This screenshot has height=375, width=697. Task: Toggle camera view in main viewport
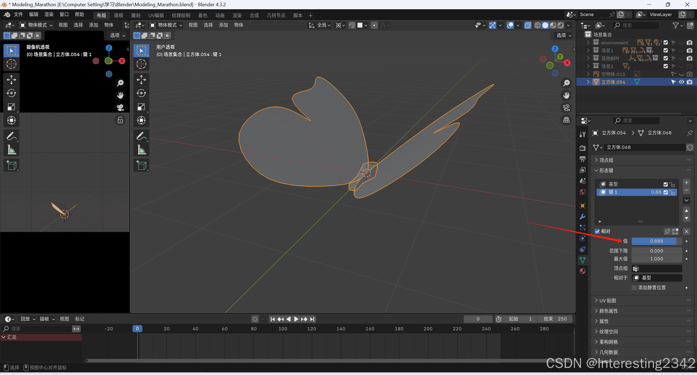click(x=567, y=108)
